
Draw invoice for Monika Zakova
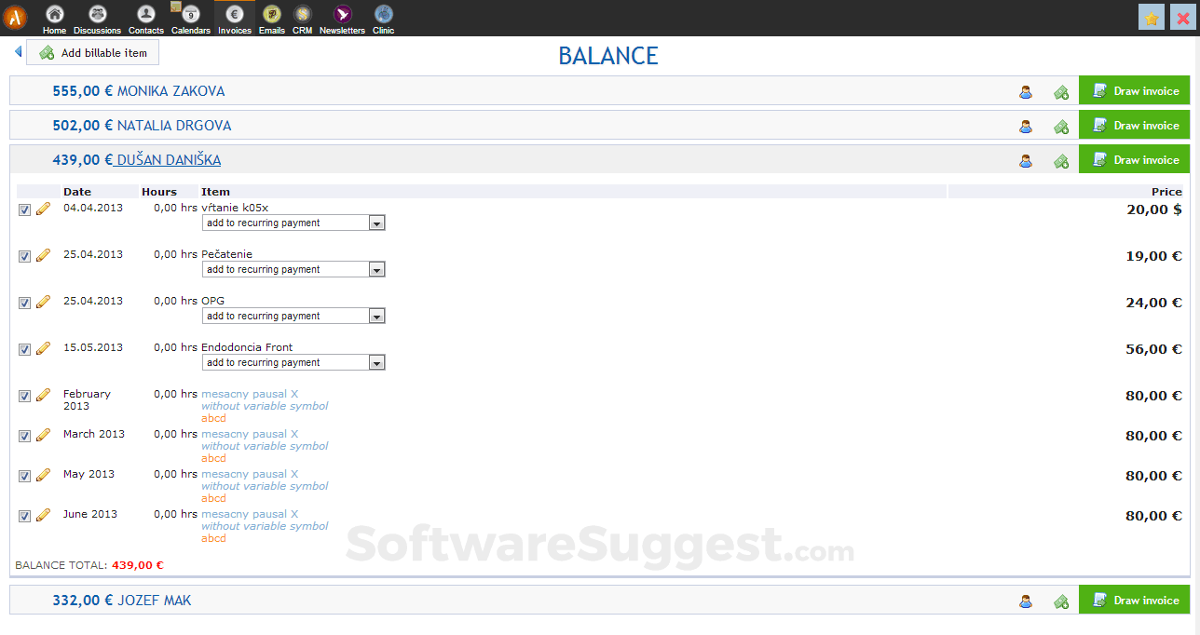coord(1134,91)
